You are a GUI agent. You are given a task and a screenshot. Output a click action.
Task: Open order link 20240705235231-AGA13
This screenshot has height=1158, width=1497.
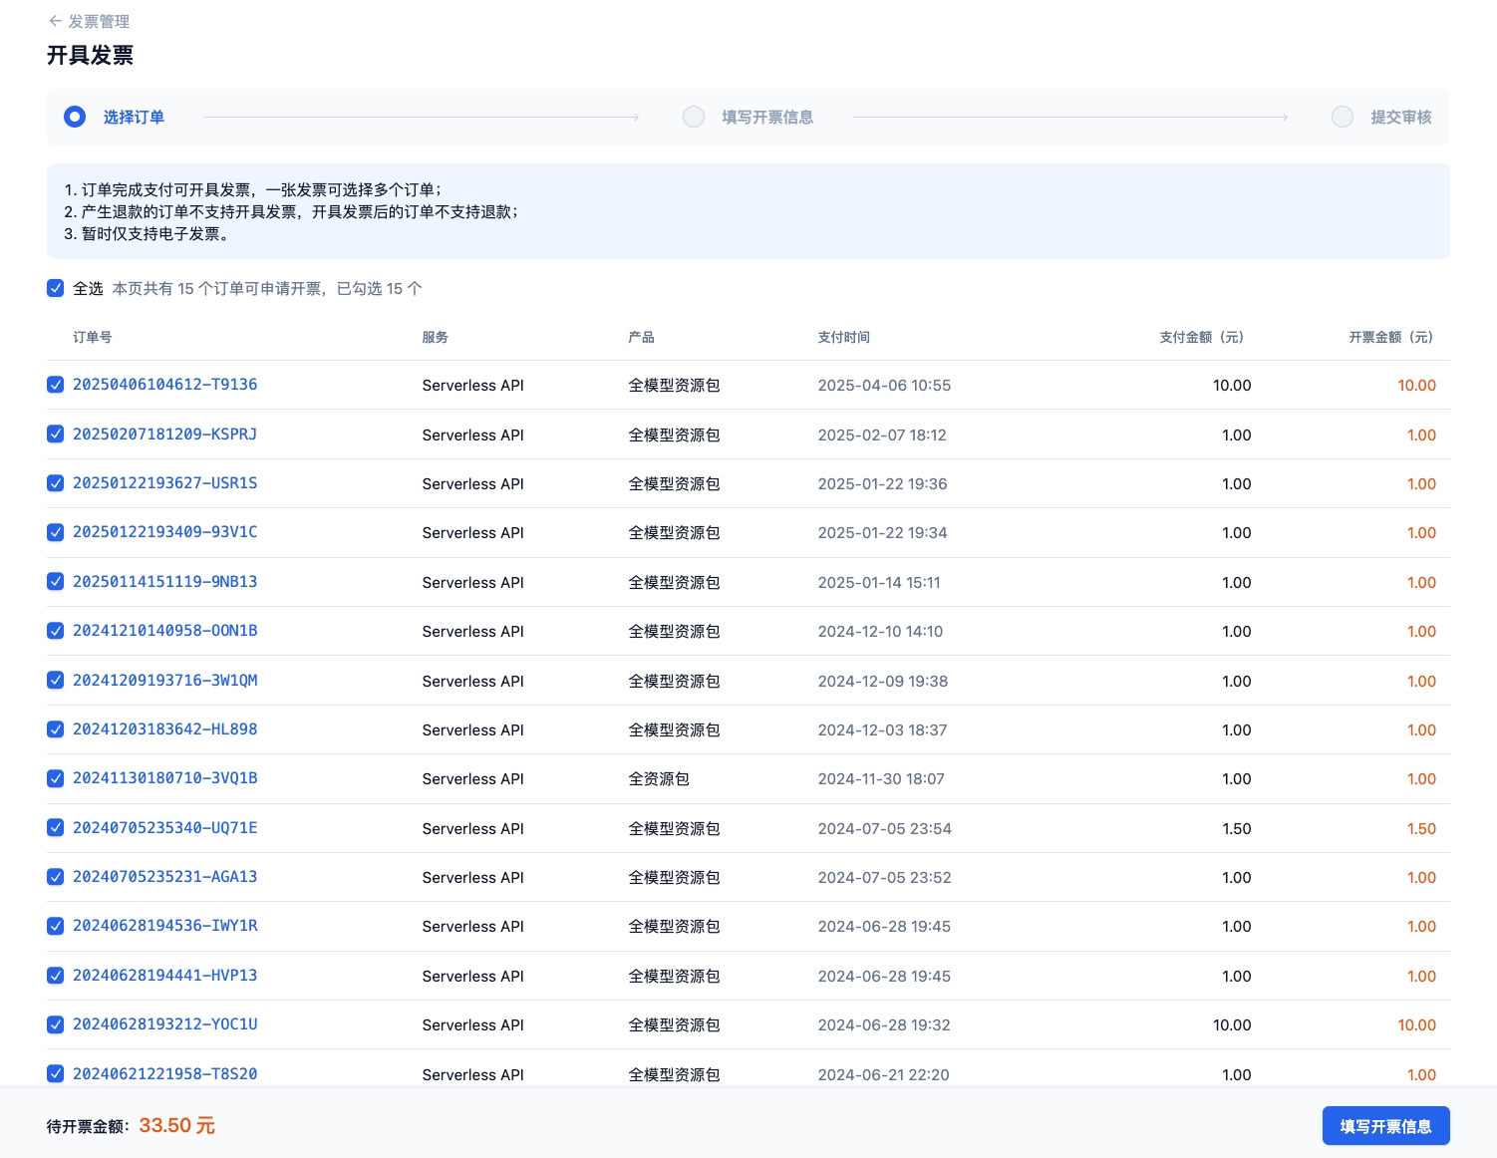point(164,877)
